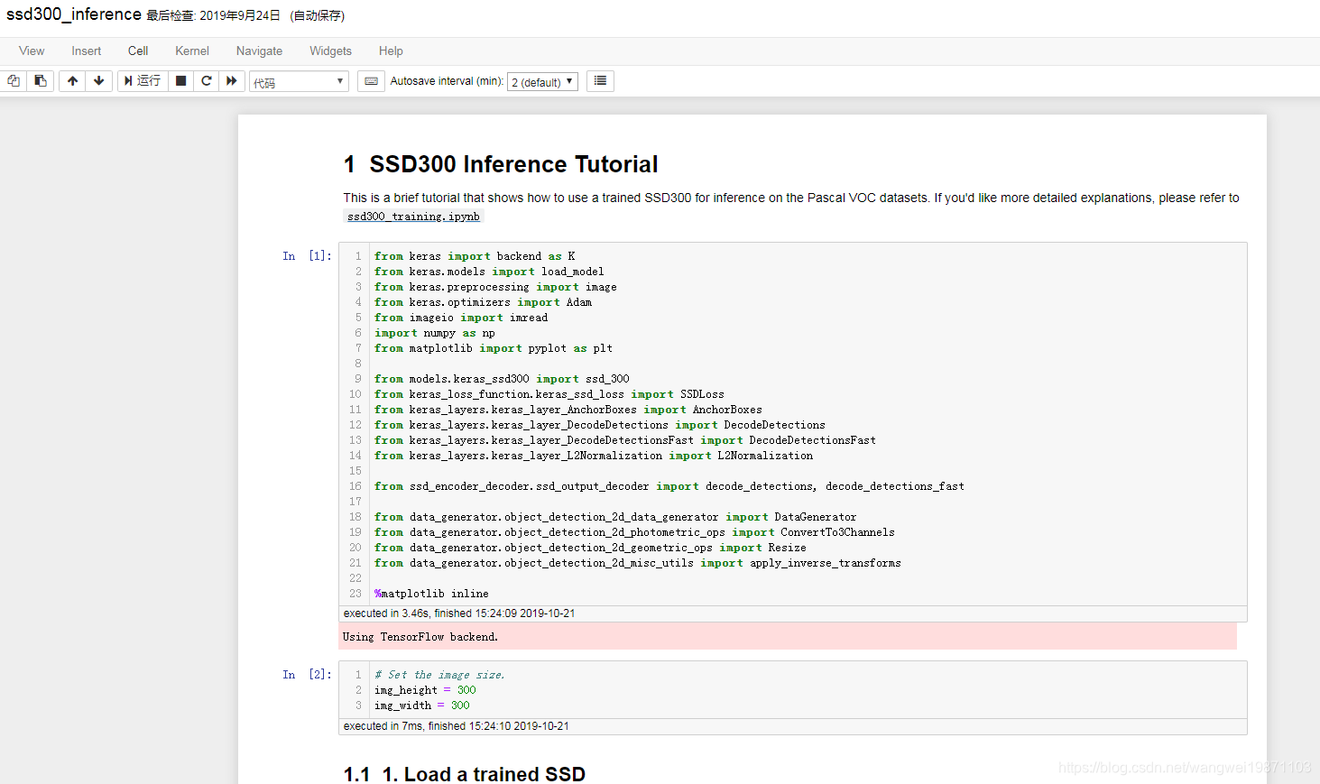Open the Navigate menu
Screen dimensions: 1320x784
pyautogui.click(x=259, y=51)
